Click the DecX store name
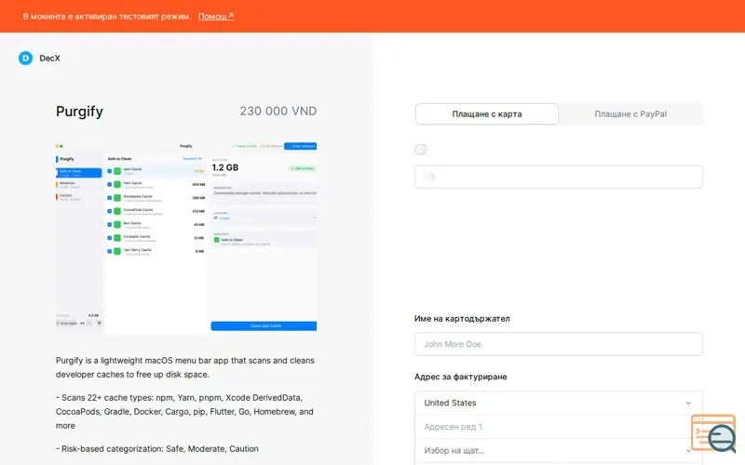This screenshot has width=745, height=465. point(49,58)
